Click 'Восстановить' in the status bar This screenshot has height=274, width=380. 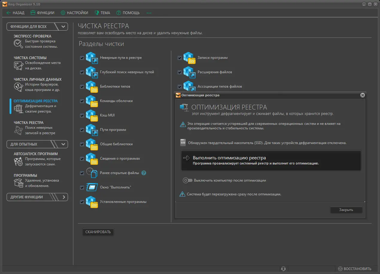tap(355, 269)
